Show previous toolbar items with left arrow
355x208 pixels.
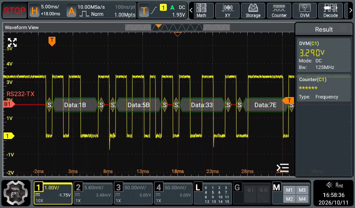(x=191, y=10)
